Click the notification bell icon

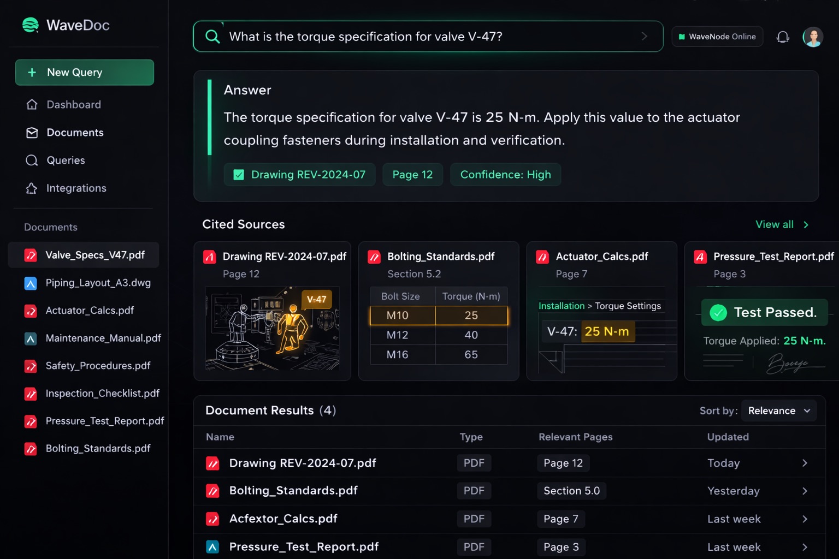[783, 36]
